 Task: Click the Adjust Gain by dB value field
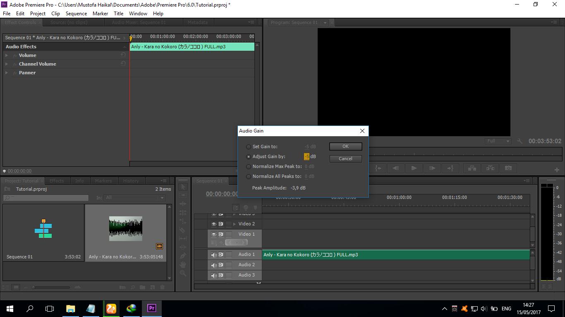coord(306,156)
